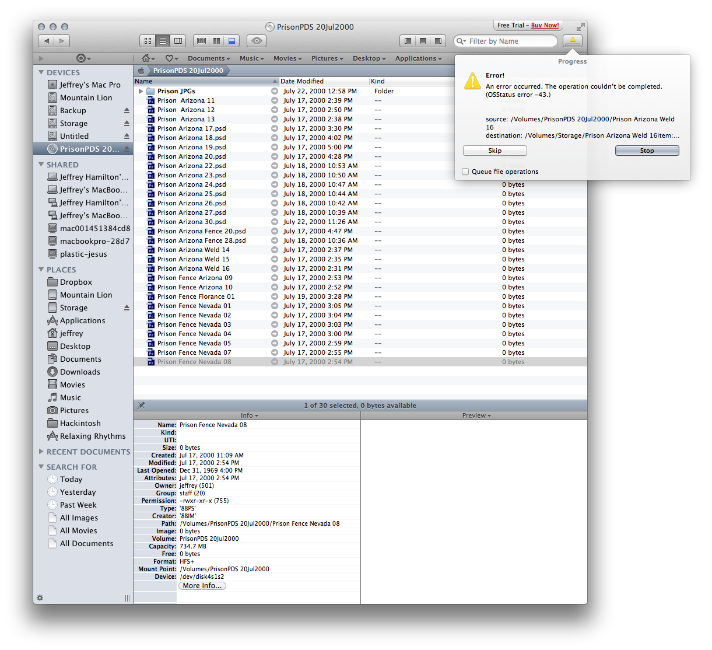This screenshot has height=650, width=712.
Task: Eject the Untitled volume
Action: click(x=127, y=136)
